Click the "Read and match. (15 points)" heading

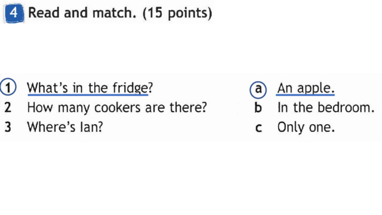120,13
